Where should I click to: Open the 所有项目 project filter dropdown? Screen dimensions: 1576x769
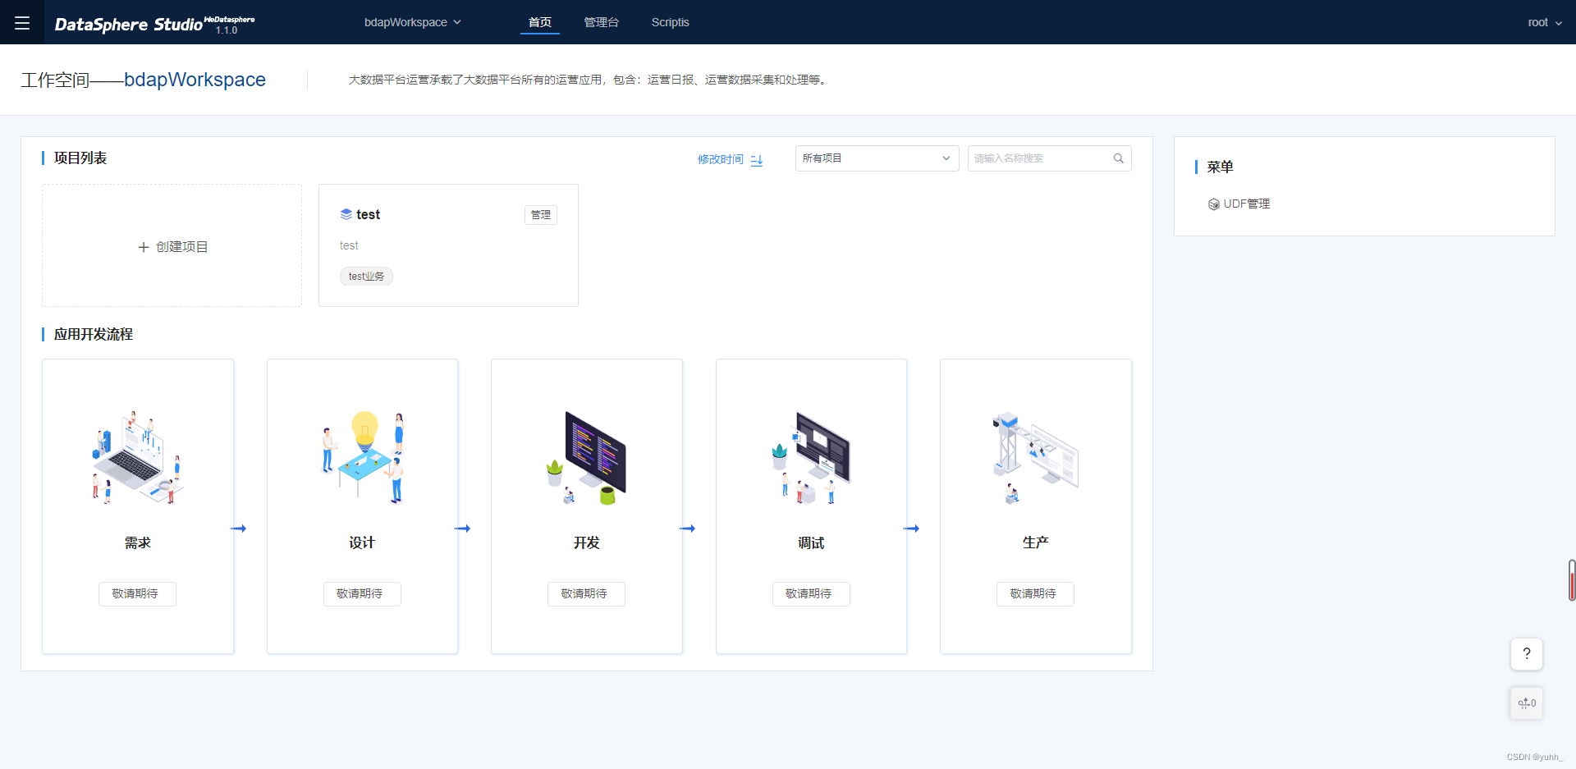coord(876,158)
